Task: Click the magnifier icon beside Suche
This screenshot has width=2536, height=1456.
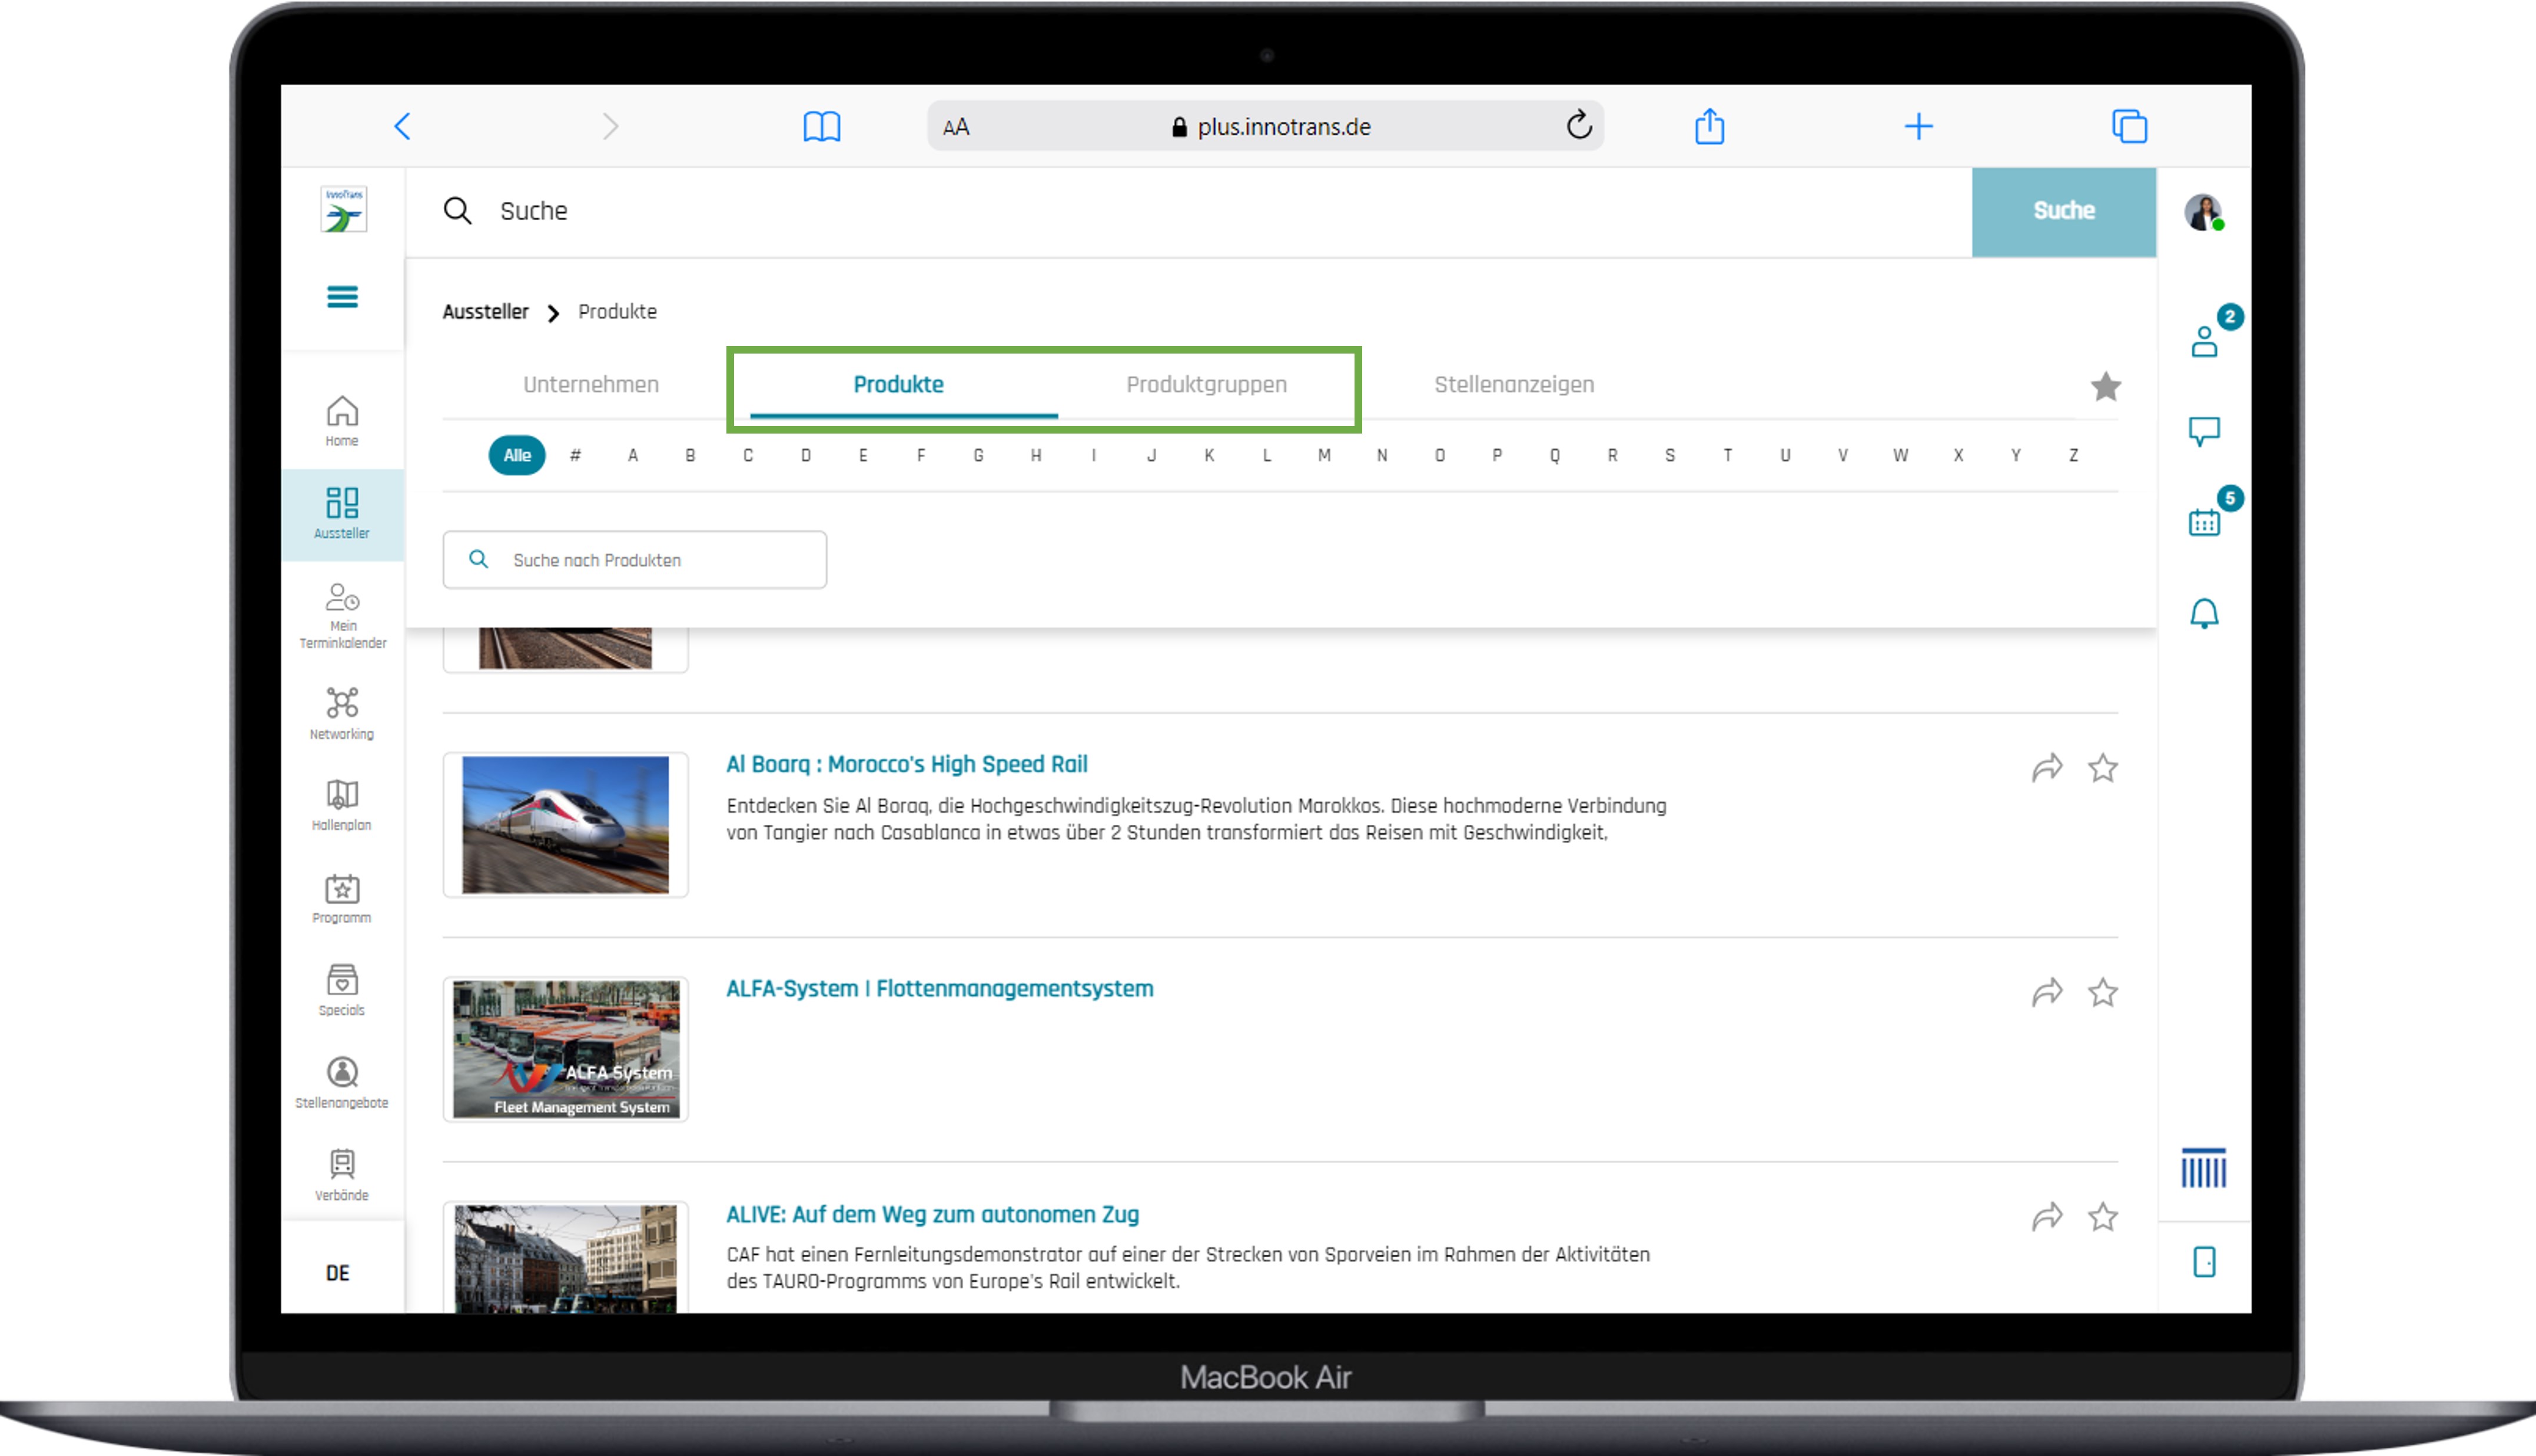Action: click(457, 211)
